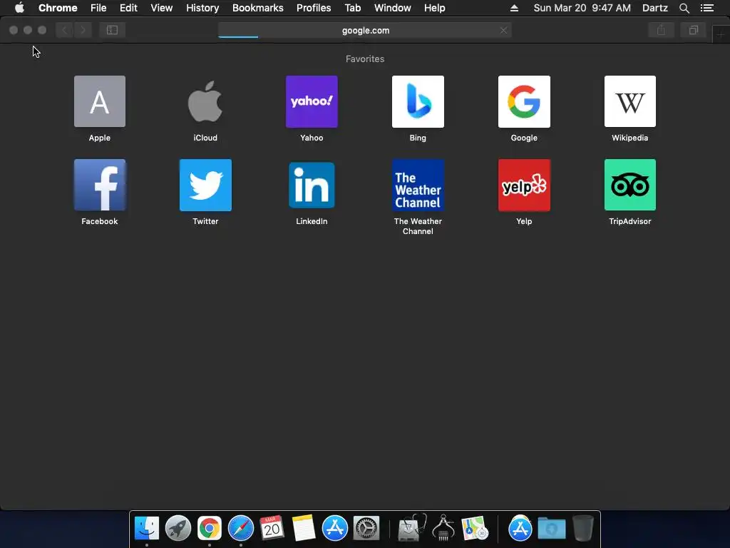This screenshot has width=730, height=548.
Task: Open The Weather Channel favorite
Action: click(418, 185)
